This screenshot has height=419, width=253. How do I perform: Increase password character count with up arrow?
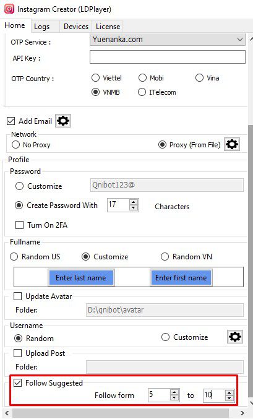pyautogui.click(x=134, y=202)
